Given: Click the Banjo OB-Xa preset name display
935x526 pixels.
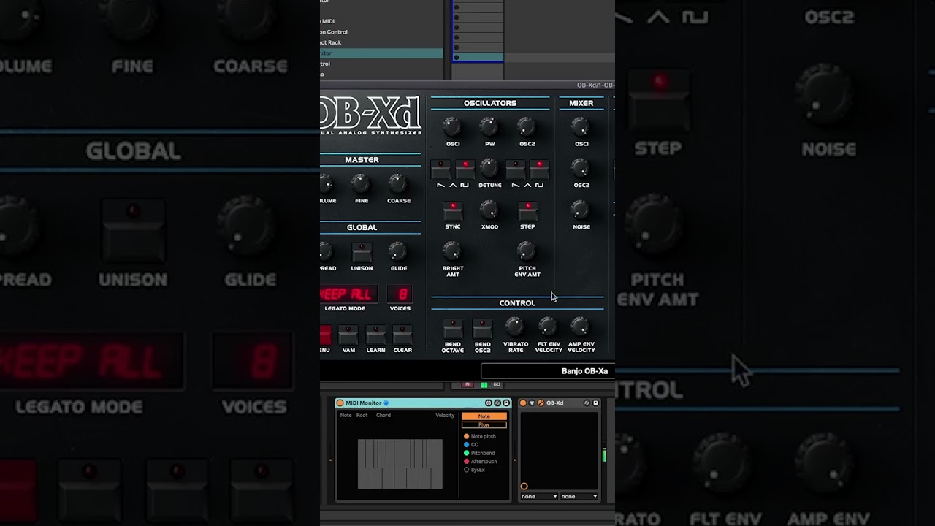Looking at the screenshot, I should (548, 371).
